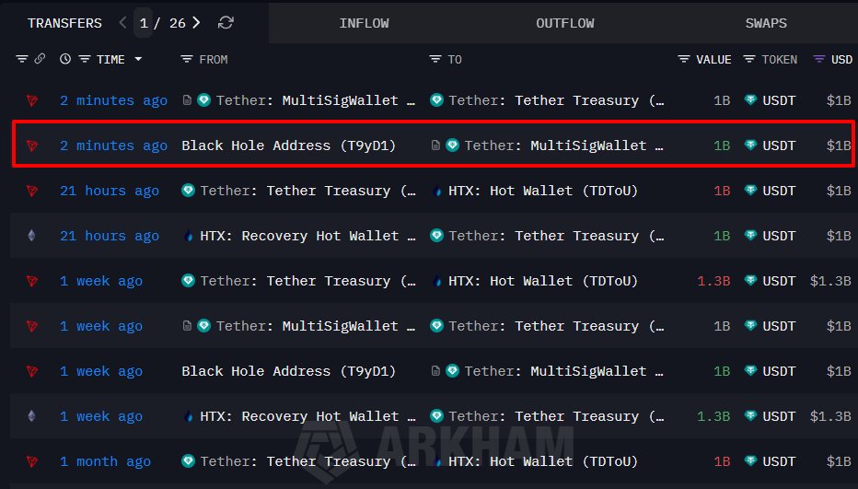
Task: Click HTX flame icon in 1 month ago row
Action: tap(437, 461)
